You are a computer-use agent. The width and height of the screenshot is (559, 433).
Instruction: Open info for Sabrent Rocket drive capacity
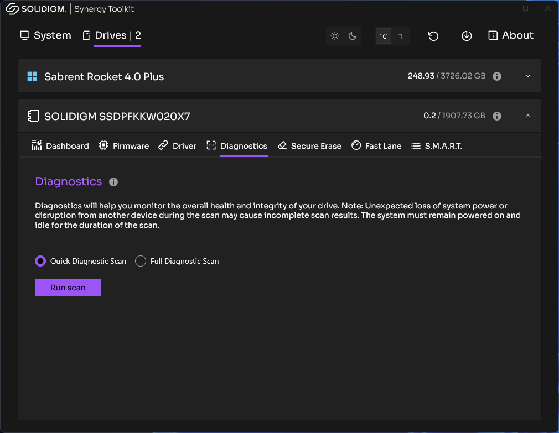click(497, 76)
